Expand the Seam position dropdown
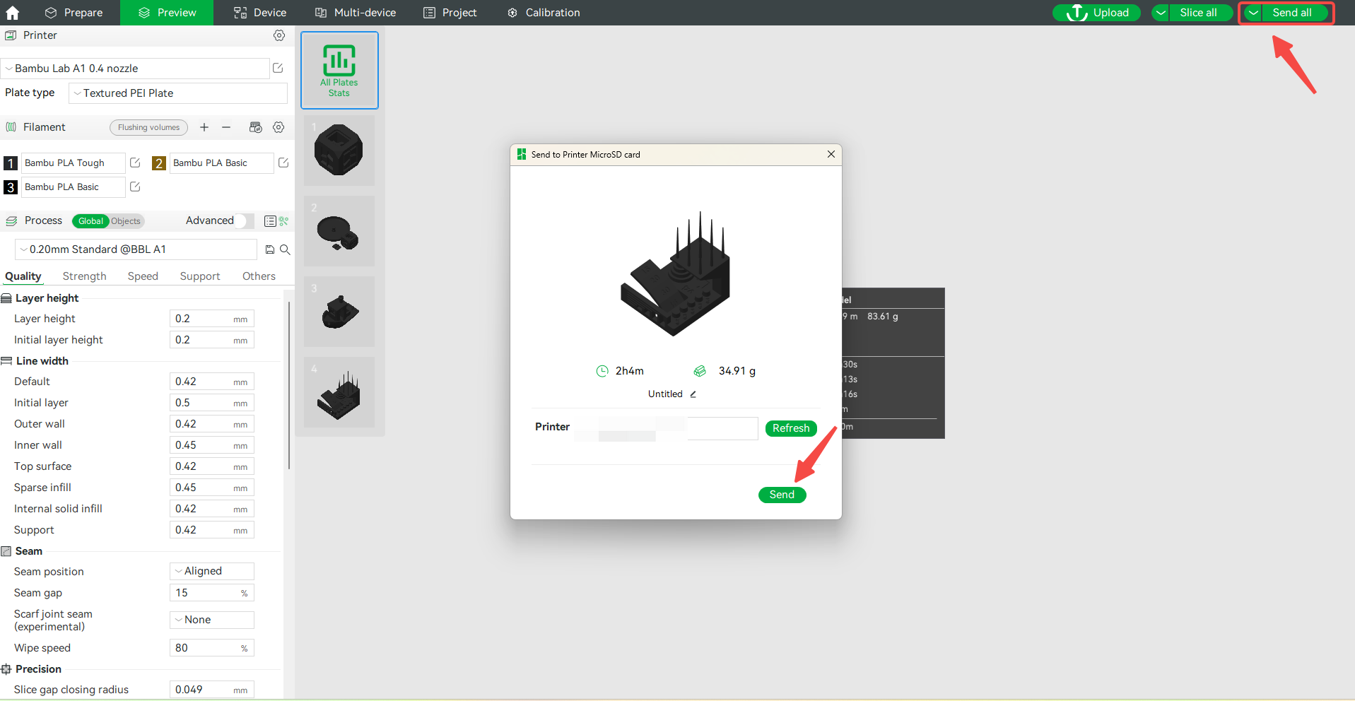Screen dimensions: 1355x701 212,571
